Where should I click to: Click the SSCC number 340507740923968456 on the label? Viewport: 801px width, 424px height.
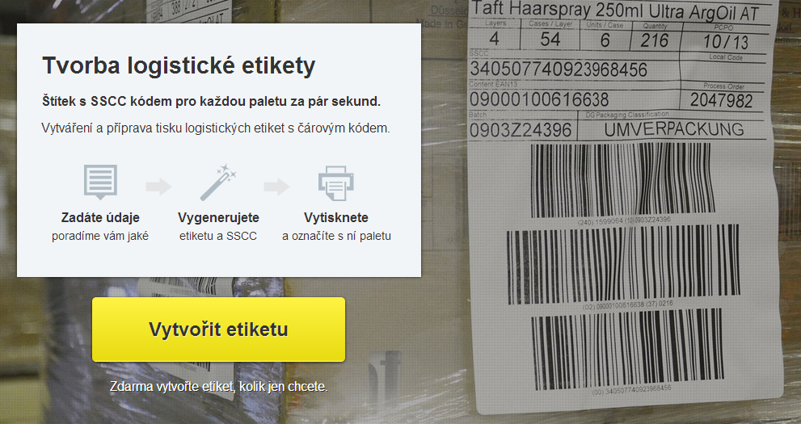coord(559,69)
